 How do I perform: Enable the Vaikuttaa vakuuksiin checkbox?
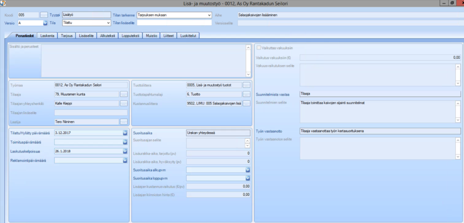pyautogui.click(x=259, y=47)
